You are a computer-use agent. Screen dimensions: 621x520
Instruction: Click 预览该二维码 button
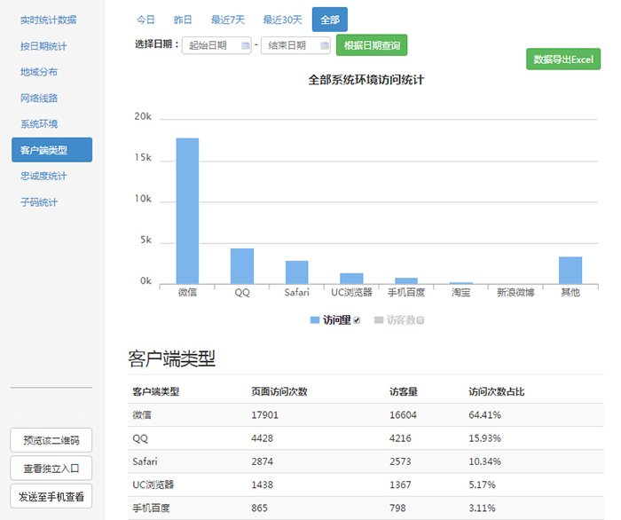click(x=51, y=439)
